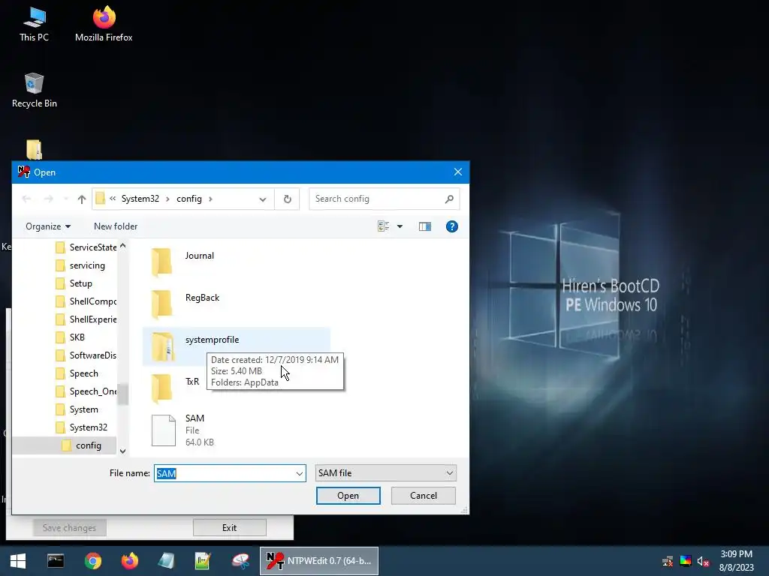Click the search magnifier icon
The height and width of the screenshot is (576, 769).
(449, 199)
